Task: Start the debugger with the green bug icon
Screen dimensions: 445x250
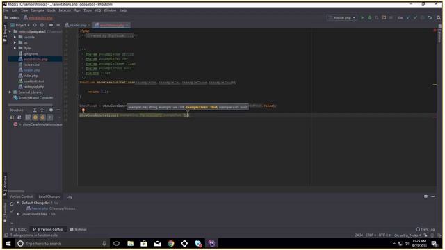Action: pyautogui.click(x=369, y=17)
